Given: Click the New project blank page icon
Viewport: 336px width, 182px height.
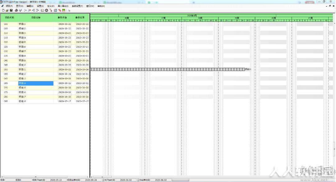Looking at the screenshot, I should click(3, 10).
